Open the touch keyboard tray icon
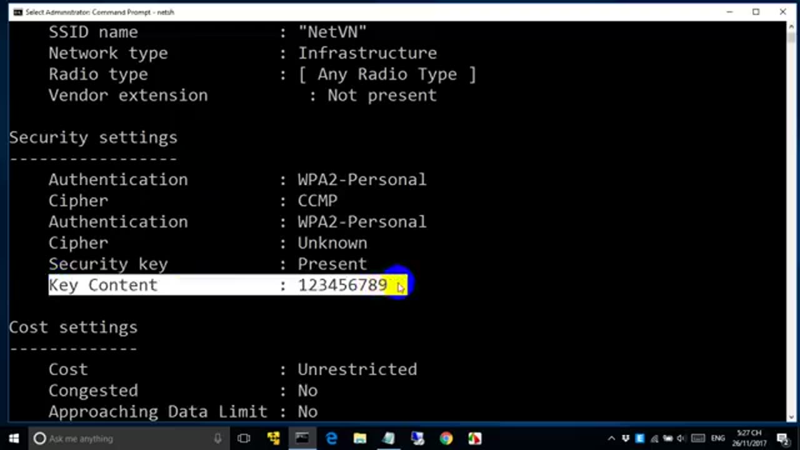 coord(698,439)
